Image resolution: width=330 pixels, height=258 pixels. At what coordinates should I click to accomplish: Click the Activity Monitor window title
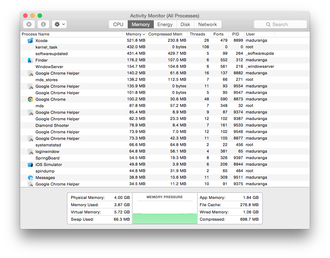[165, 16]
